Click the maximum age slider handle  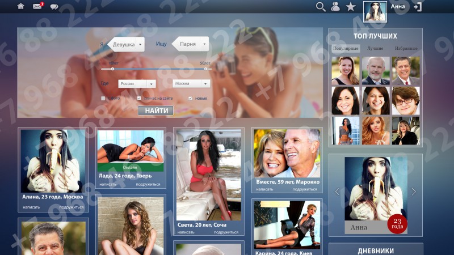(x=205, y=69)
